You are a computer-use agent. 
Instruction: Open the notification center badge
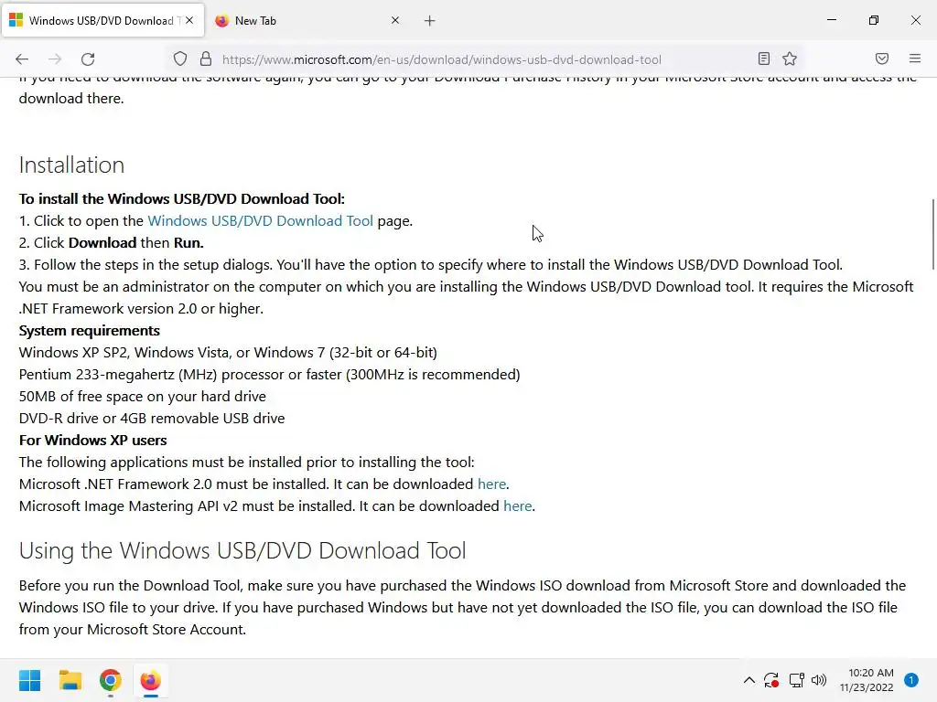click(911, 680)
